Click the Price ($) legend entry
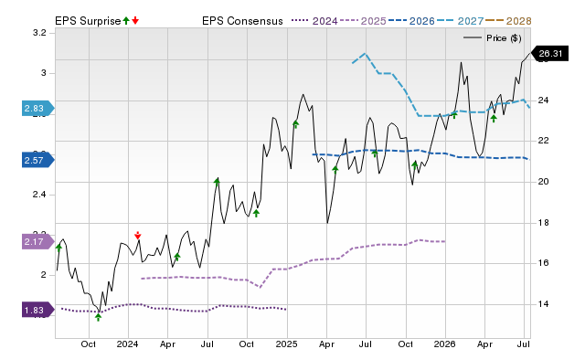Viewport: 585px width, 349px height. click(492, 38)
